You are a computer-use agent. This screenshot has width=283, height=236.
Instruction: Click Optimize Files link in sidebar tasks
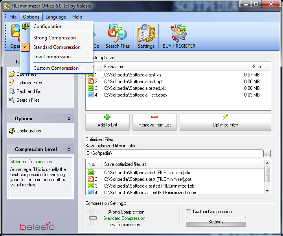[x=29, y=83]
